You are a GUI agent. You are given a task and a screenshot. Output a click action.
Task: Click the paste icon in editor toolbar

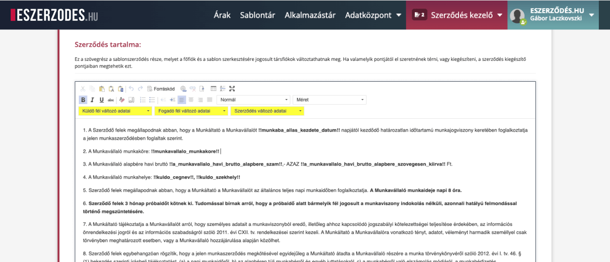tap(102, 88)
